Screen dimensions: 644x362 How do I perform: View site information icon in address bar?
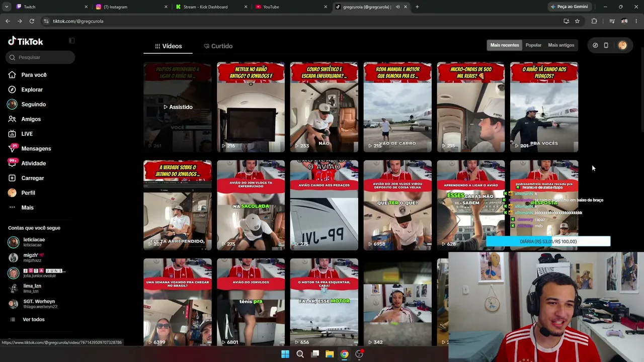pyautogui.click(x=46, y=21)
